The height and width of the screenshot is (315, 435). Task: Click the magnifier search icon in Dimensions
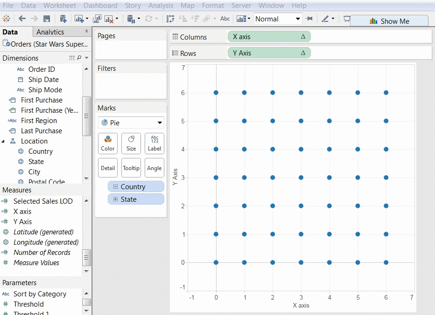pos(79,58)
